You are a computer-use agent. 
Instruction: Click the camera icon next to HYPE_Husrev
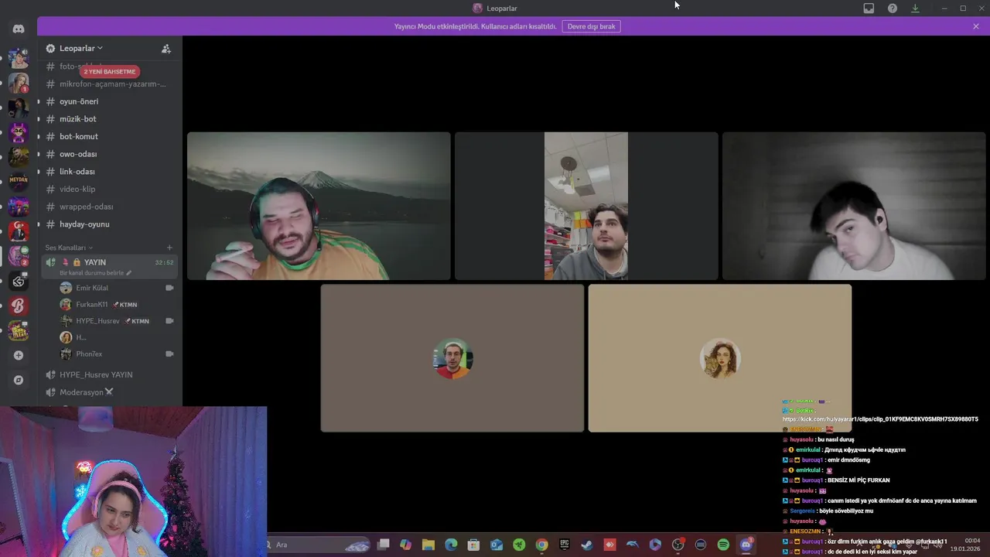(169, 321)
